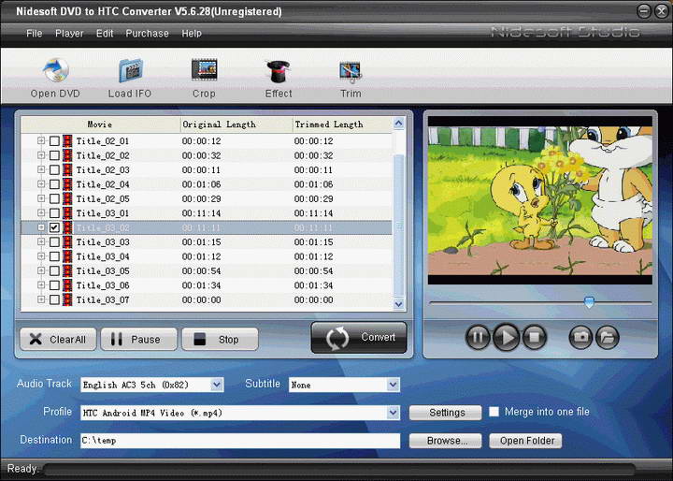This screenshot has width=673, height=481.
Task: Check the Title_02_02 checkbox
Action: coord(54,155)
